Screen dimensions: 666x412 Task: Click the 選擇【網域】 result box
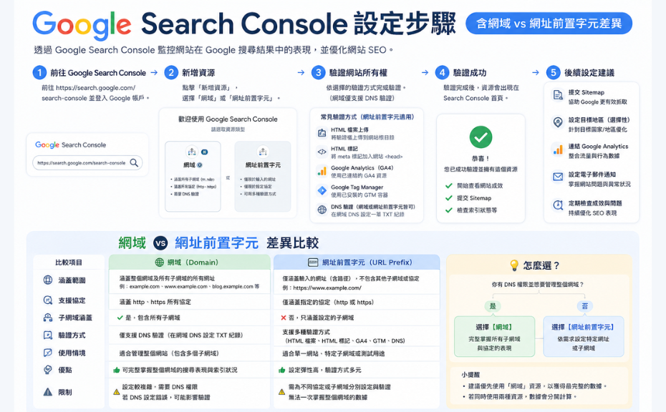[x=494, y=336]
